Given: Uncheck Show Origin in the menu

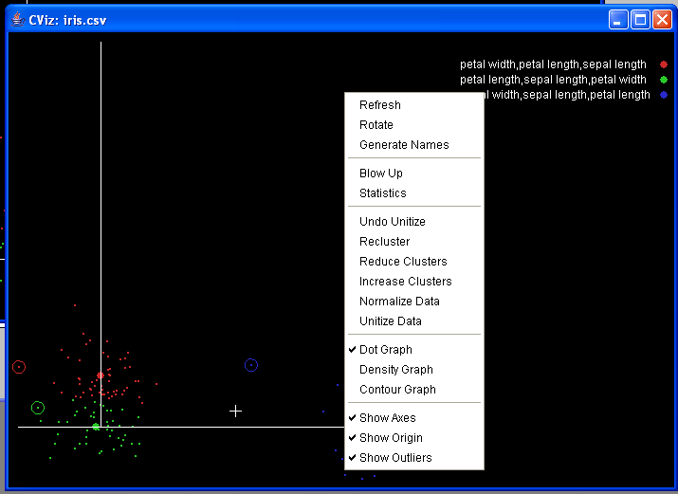Looking at the screenshot, I should coord(391,438).
